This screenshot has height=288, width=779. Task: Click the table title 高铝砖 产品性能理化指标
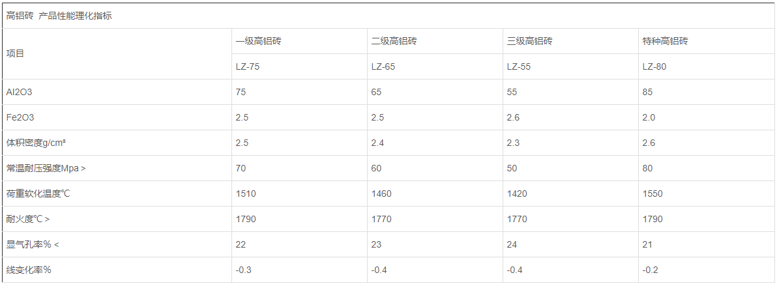point(59,16)
